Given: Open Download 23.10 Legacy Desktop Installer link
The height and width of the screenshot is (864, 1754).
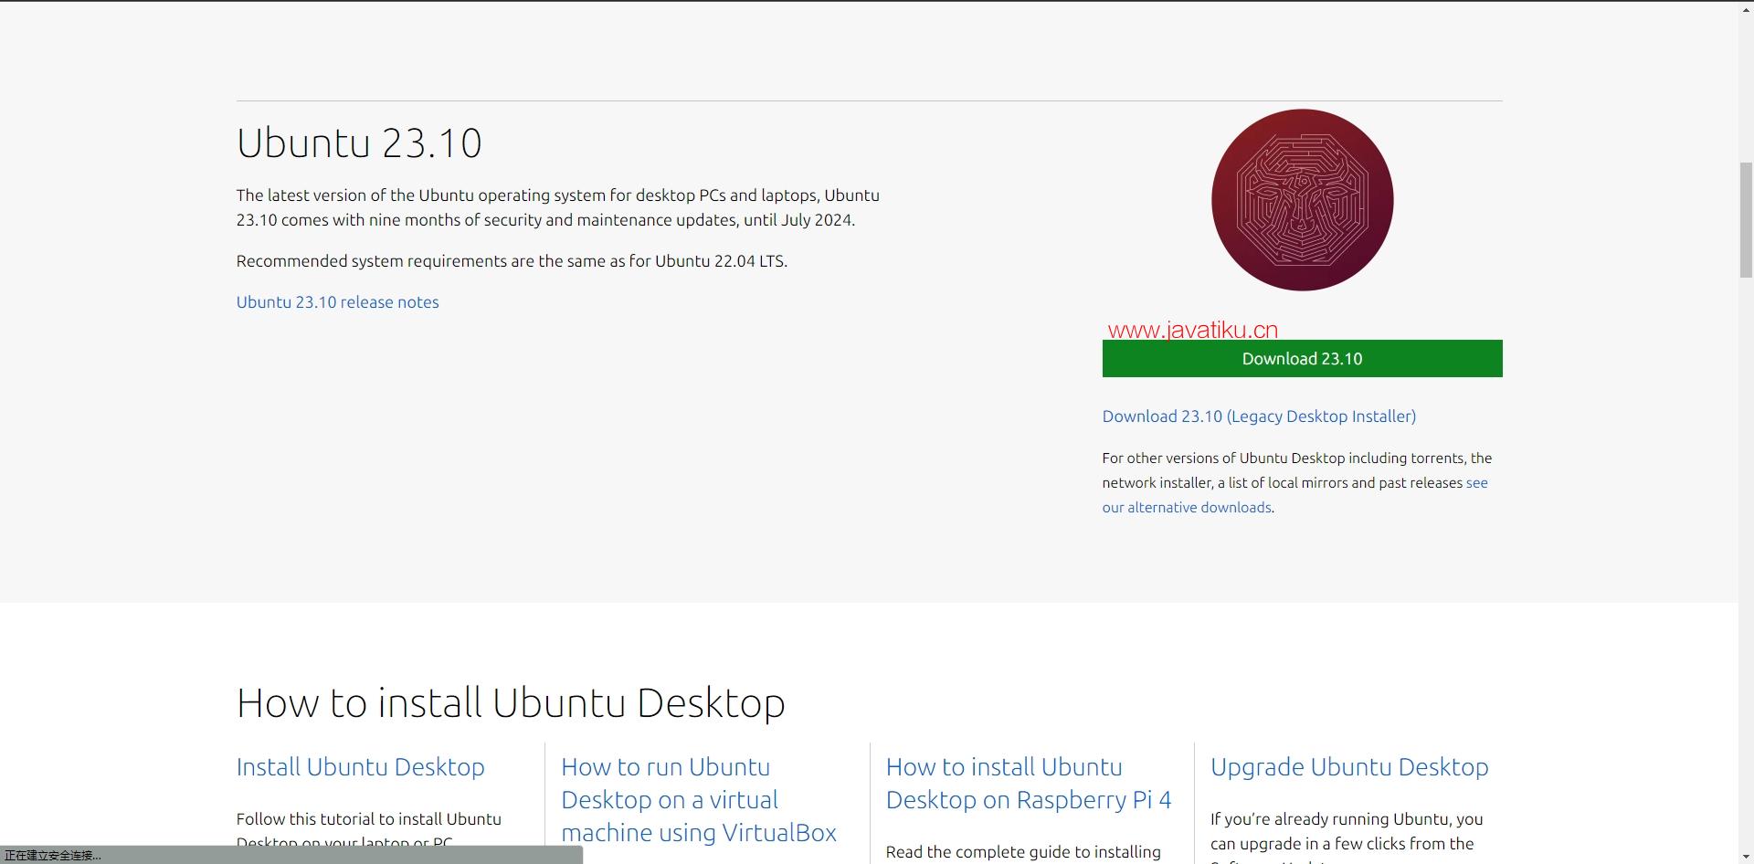Looking at the screenshot, I should (1259, 416).
